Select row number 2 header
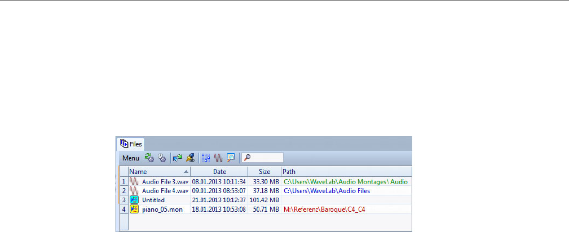Screen dimensions: 569x232 124,191
